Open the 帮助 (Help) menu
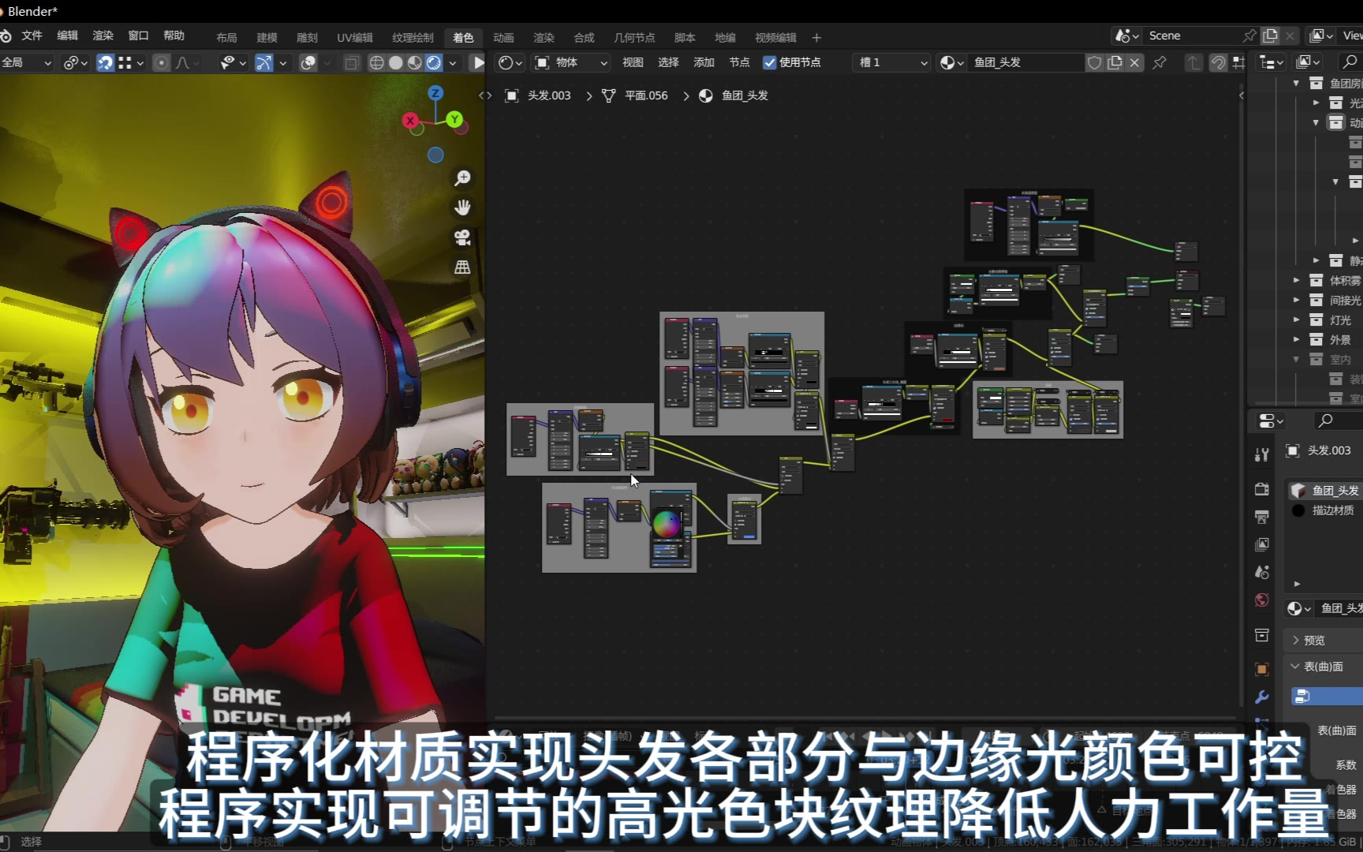This screenshot has width=1363, height=852. [174, 35]
